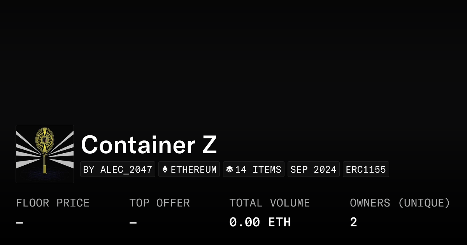Screen dimensions: 467x245
Task: Select the Container Z collection title
Action: click(x=149, y=145)
